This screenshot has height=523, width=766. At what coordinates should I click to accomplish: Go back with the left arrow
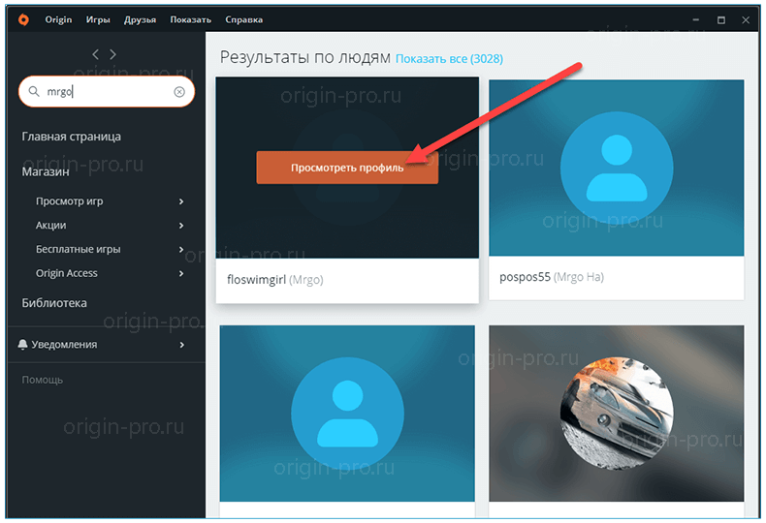point(96,54)
